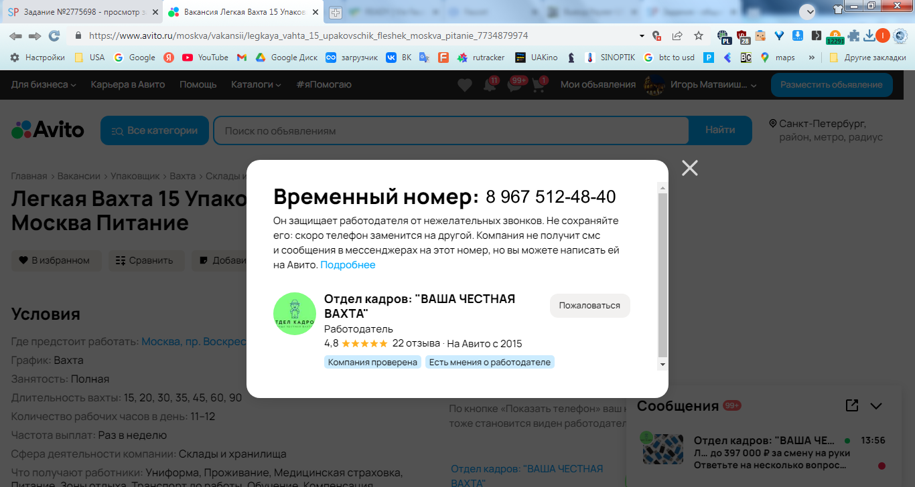The height and width of the screenshot is (487, 915).
Task: Open the PL globe extension
Action: tap(724, 36)
